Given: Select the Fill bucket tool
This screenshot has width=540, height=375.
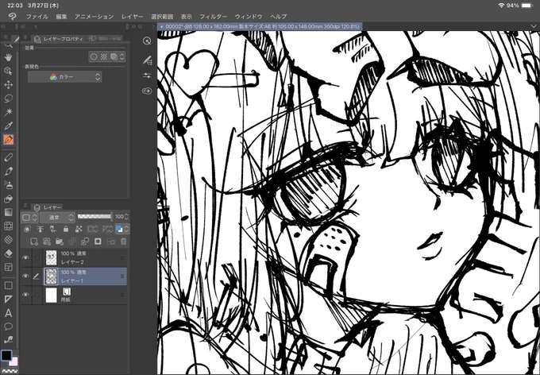Looking at the screenshot, I should pos(8,199).
